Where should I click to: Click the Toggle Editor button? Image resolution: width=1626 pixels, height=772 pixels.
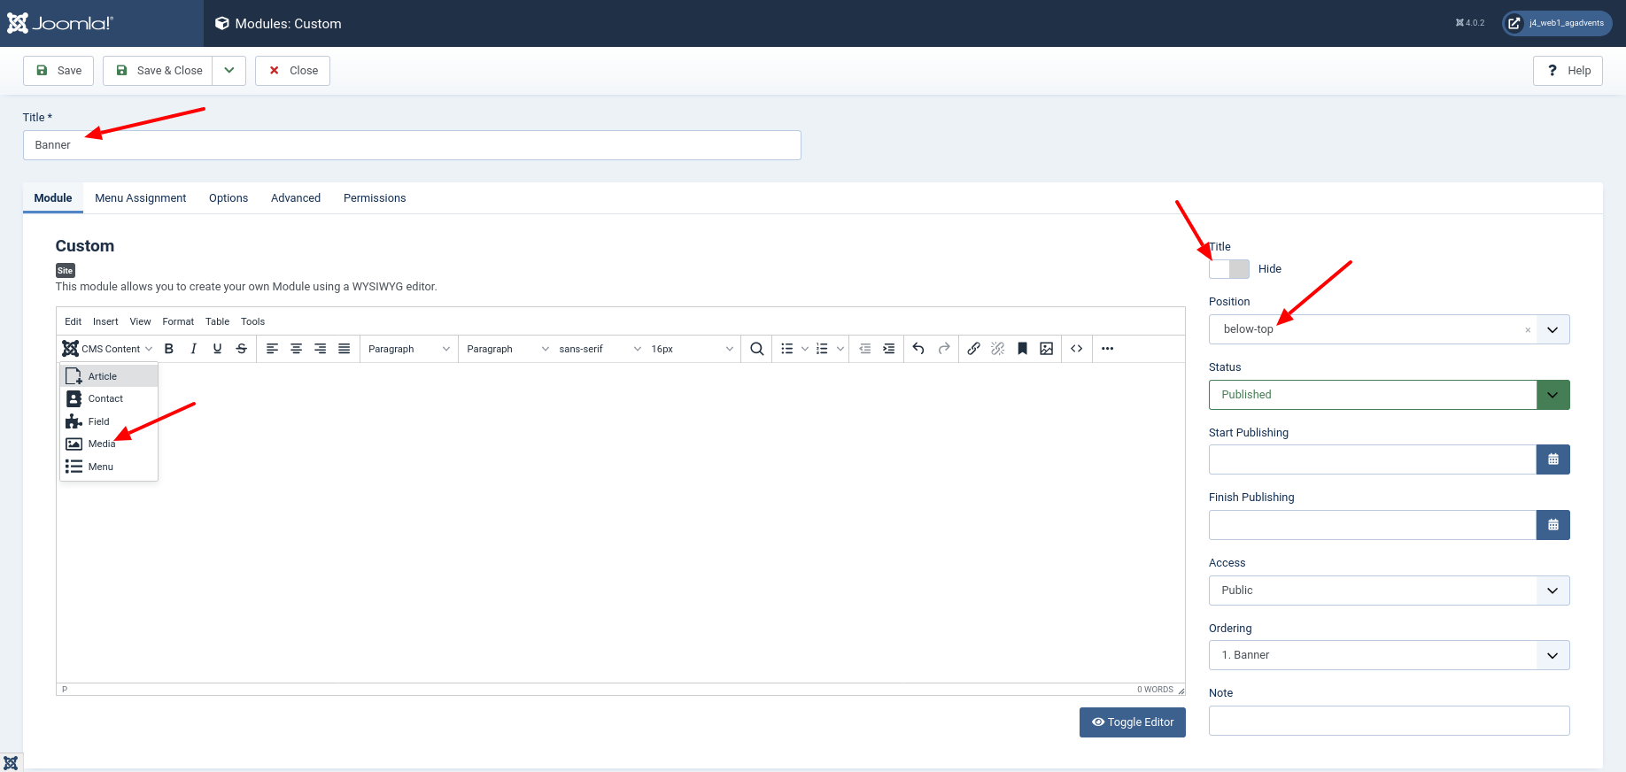click(x=1133, y=722)
